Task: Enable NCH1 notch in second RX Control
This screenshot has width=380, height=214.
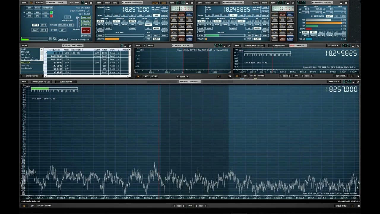Action: pos(265,21)
